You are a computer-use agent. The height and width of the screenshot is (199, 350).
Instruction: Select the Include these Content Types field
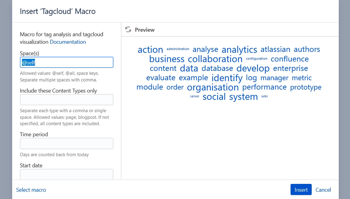click(x=67, y=99)
